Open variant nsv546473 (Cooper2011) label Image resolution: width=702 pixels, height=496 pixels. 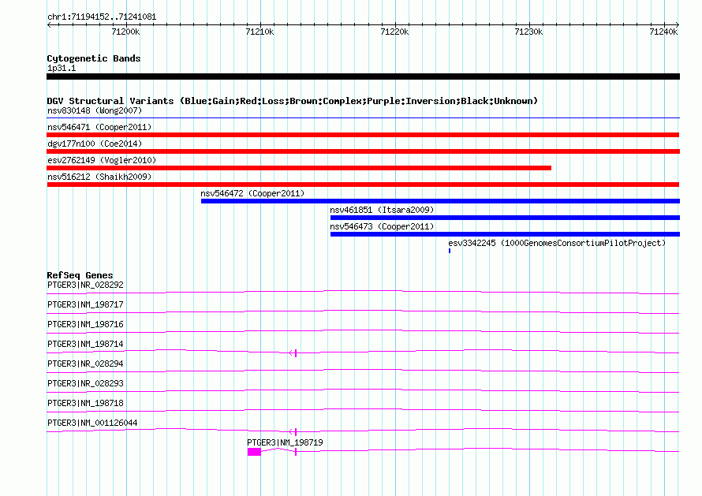coord(382,226)
